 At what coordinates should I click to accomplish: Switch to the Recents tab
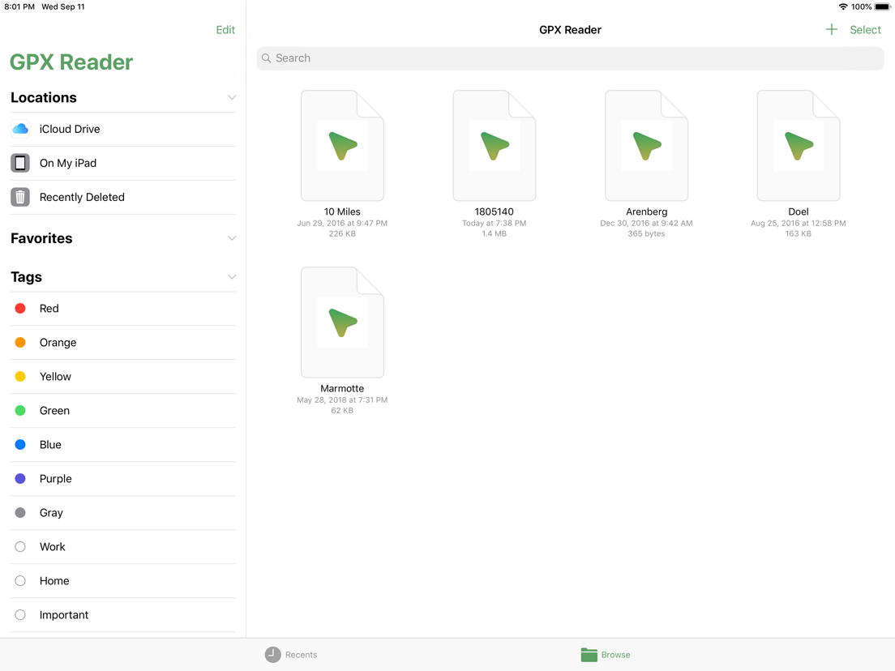coord(291,655)
